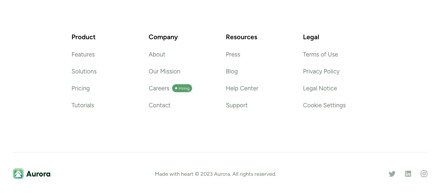Open the Support link
The image size is (441, 195).
(237, 105)
